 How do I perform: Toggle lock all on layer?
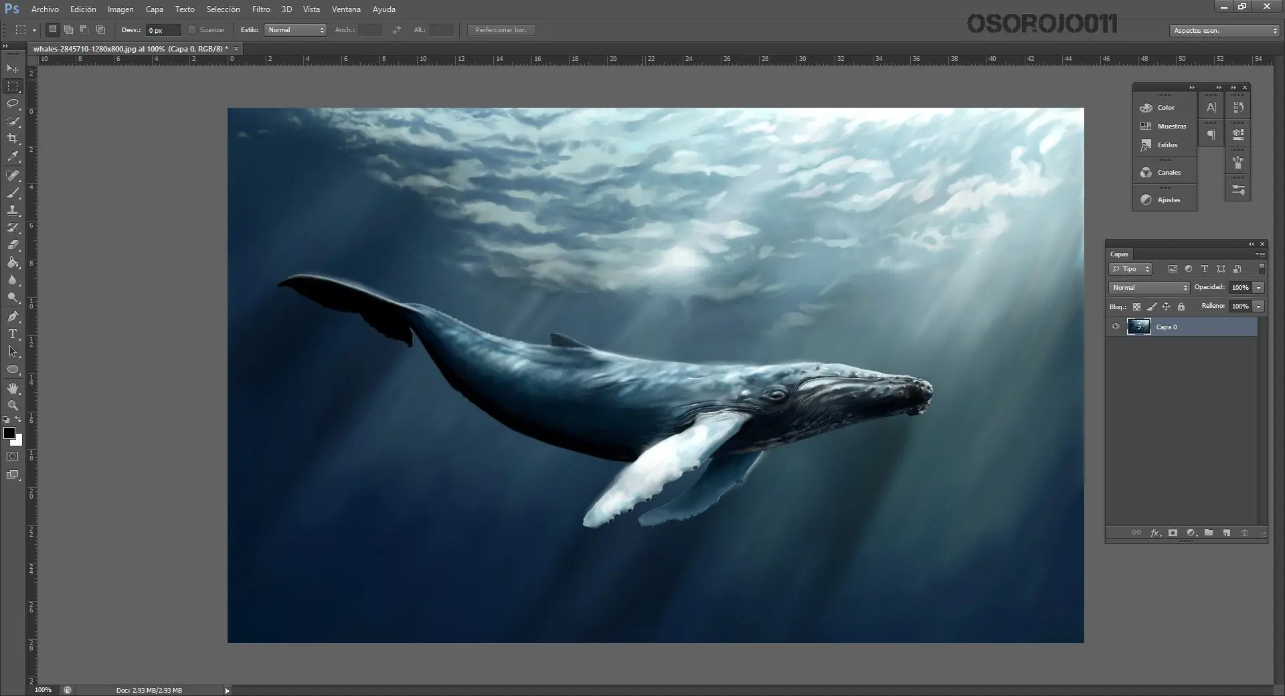pos(1181,307)
